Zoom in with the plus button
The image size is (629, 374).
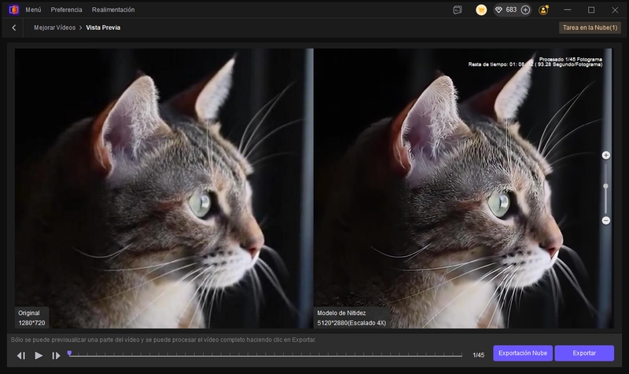pyautogui.click(x=605, y=155)
